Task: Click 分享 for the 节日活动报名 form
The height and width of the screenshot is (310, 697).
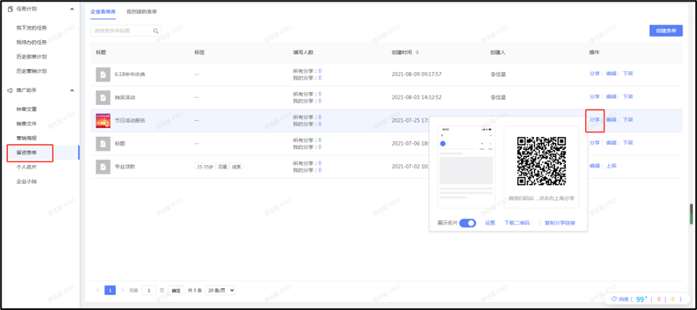Action: click(x=594, y=119)
